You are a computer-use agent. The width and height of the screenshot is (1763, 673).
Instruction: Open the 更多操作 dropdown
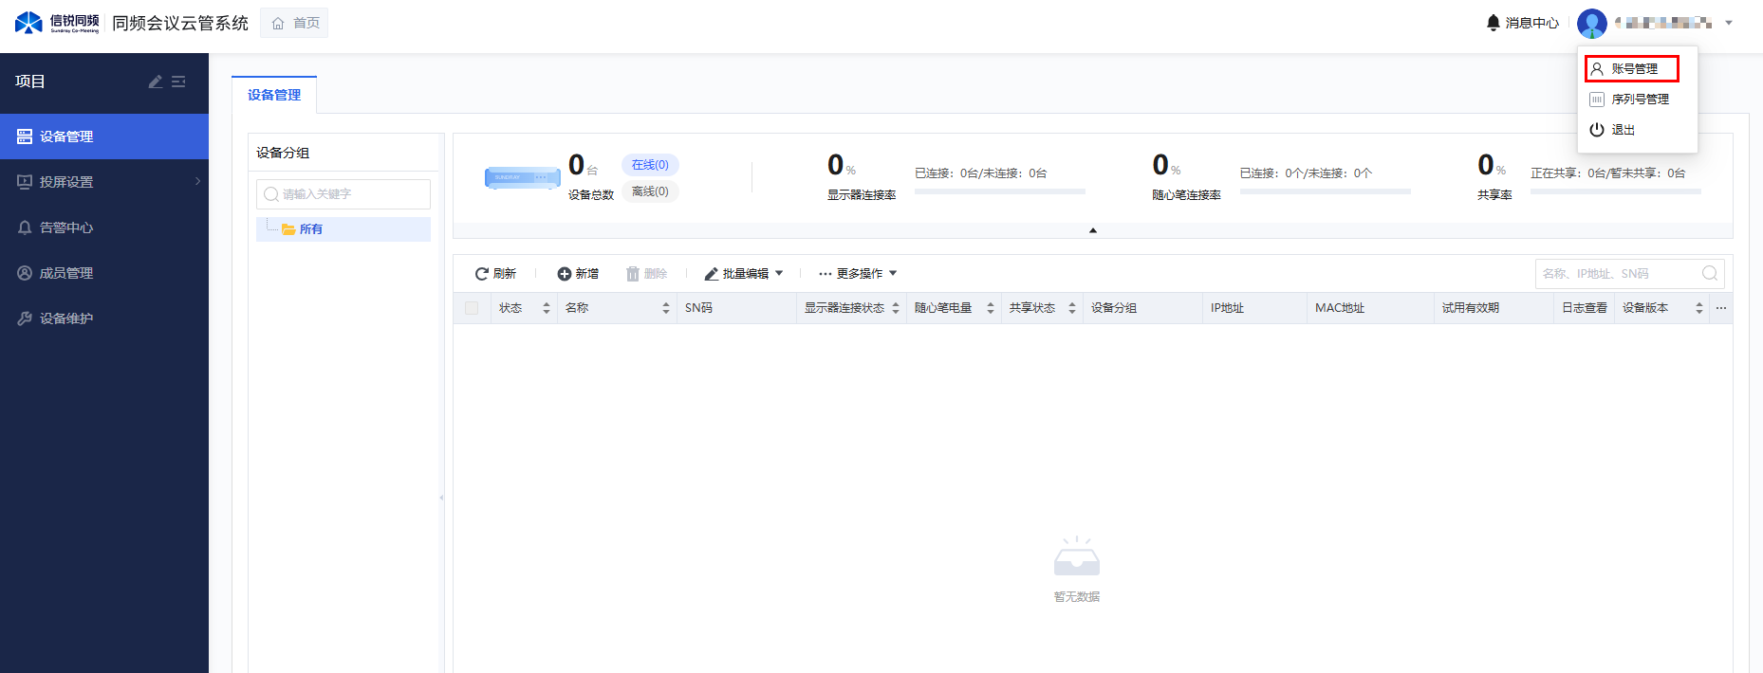[x=858, y=274]
